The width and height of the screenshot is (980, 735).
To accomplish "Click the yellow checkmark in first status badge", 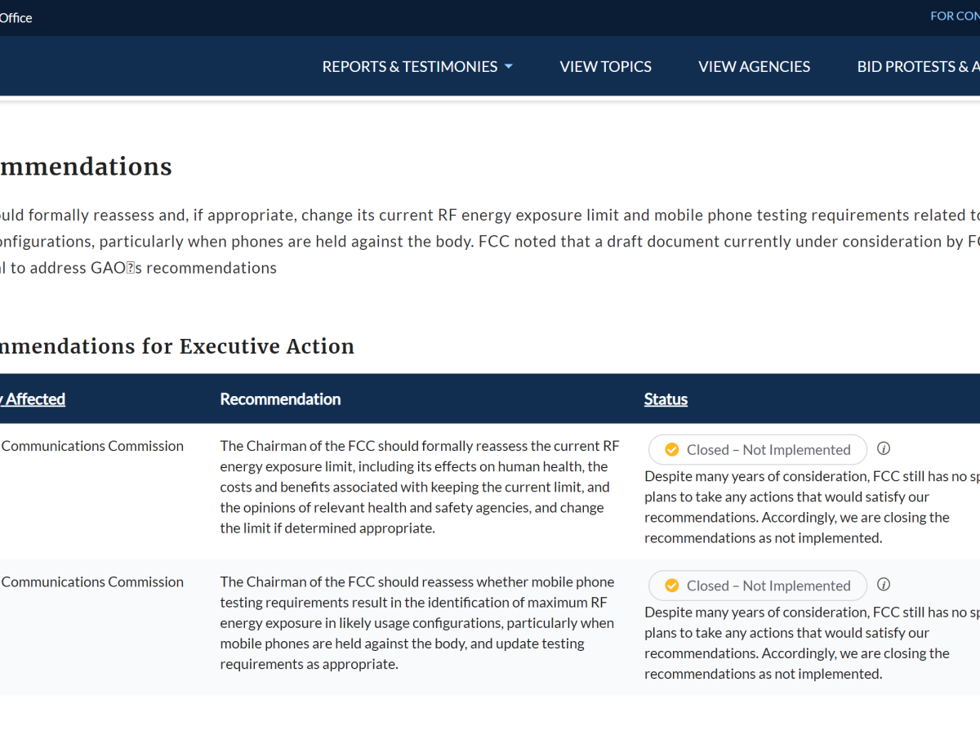I will point(672,450).
